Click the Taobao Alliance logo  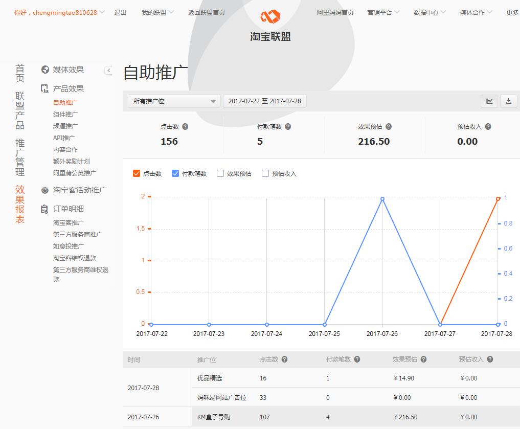270,25
